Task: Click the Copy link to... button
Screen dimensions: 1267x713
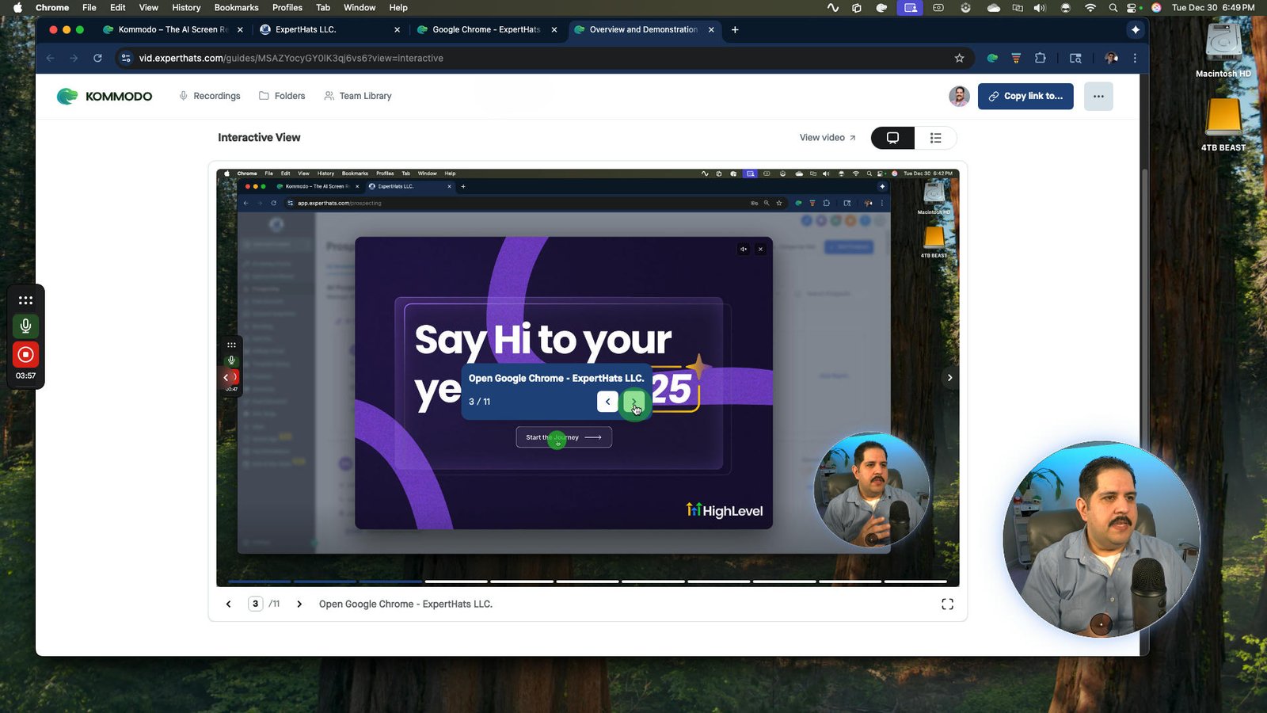Action: click(1025, 96)
